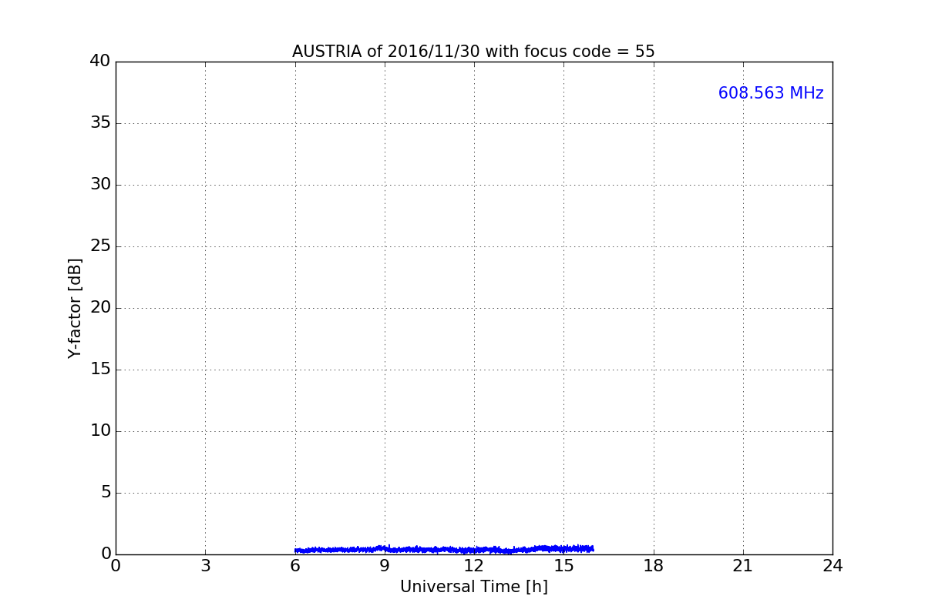925x616 pixels.
Task: Select the 608.563 MHz frequency label
Action: (771, 93)
